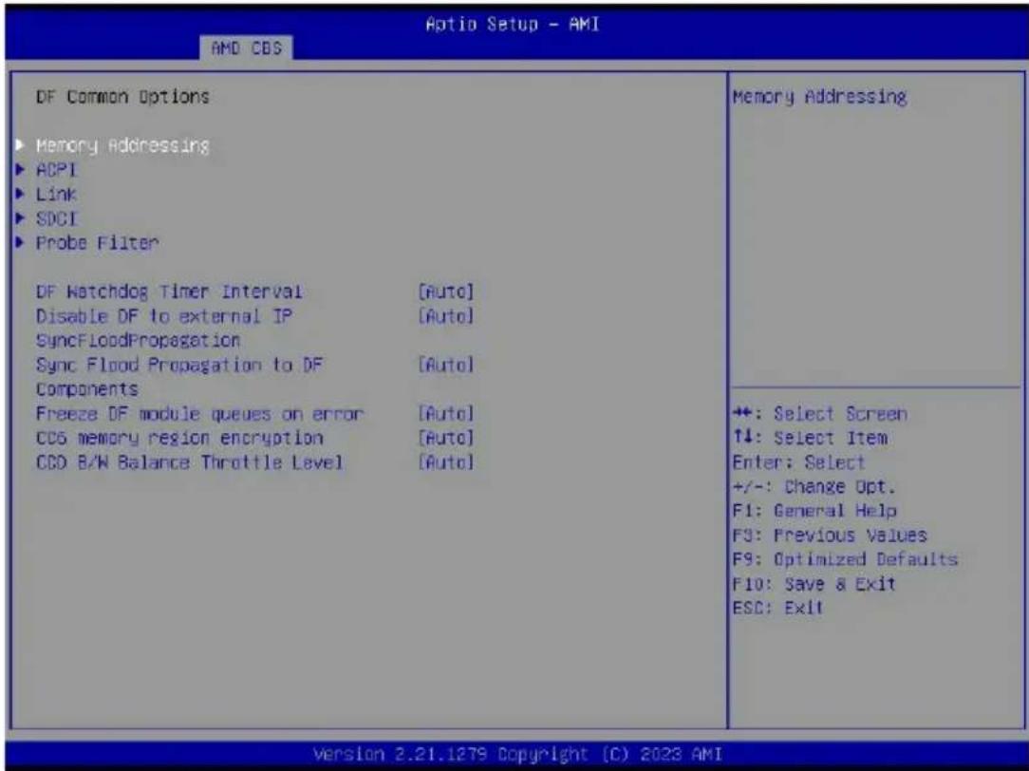The height and width of the screenshot is (771, 1029).
Task: Click the arrow beside Link
Action: tap(20, 195)
